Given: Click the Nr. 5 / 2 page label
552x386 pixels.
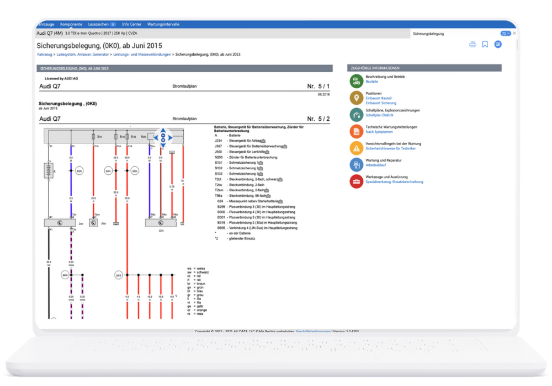Looking at the screenshot, I should [319, 119].
